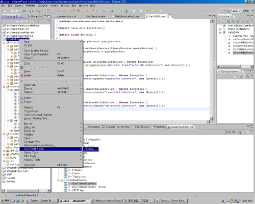The height and width of the screenshot is (204, 255).
Task: Select queryService field in Outline
Action: (243, 36)
